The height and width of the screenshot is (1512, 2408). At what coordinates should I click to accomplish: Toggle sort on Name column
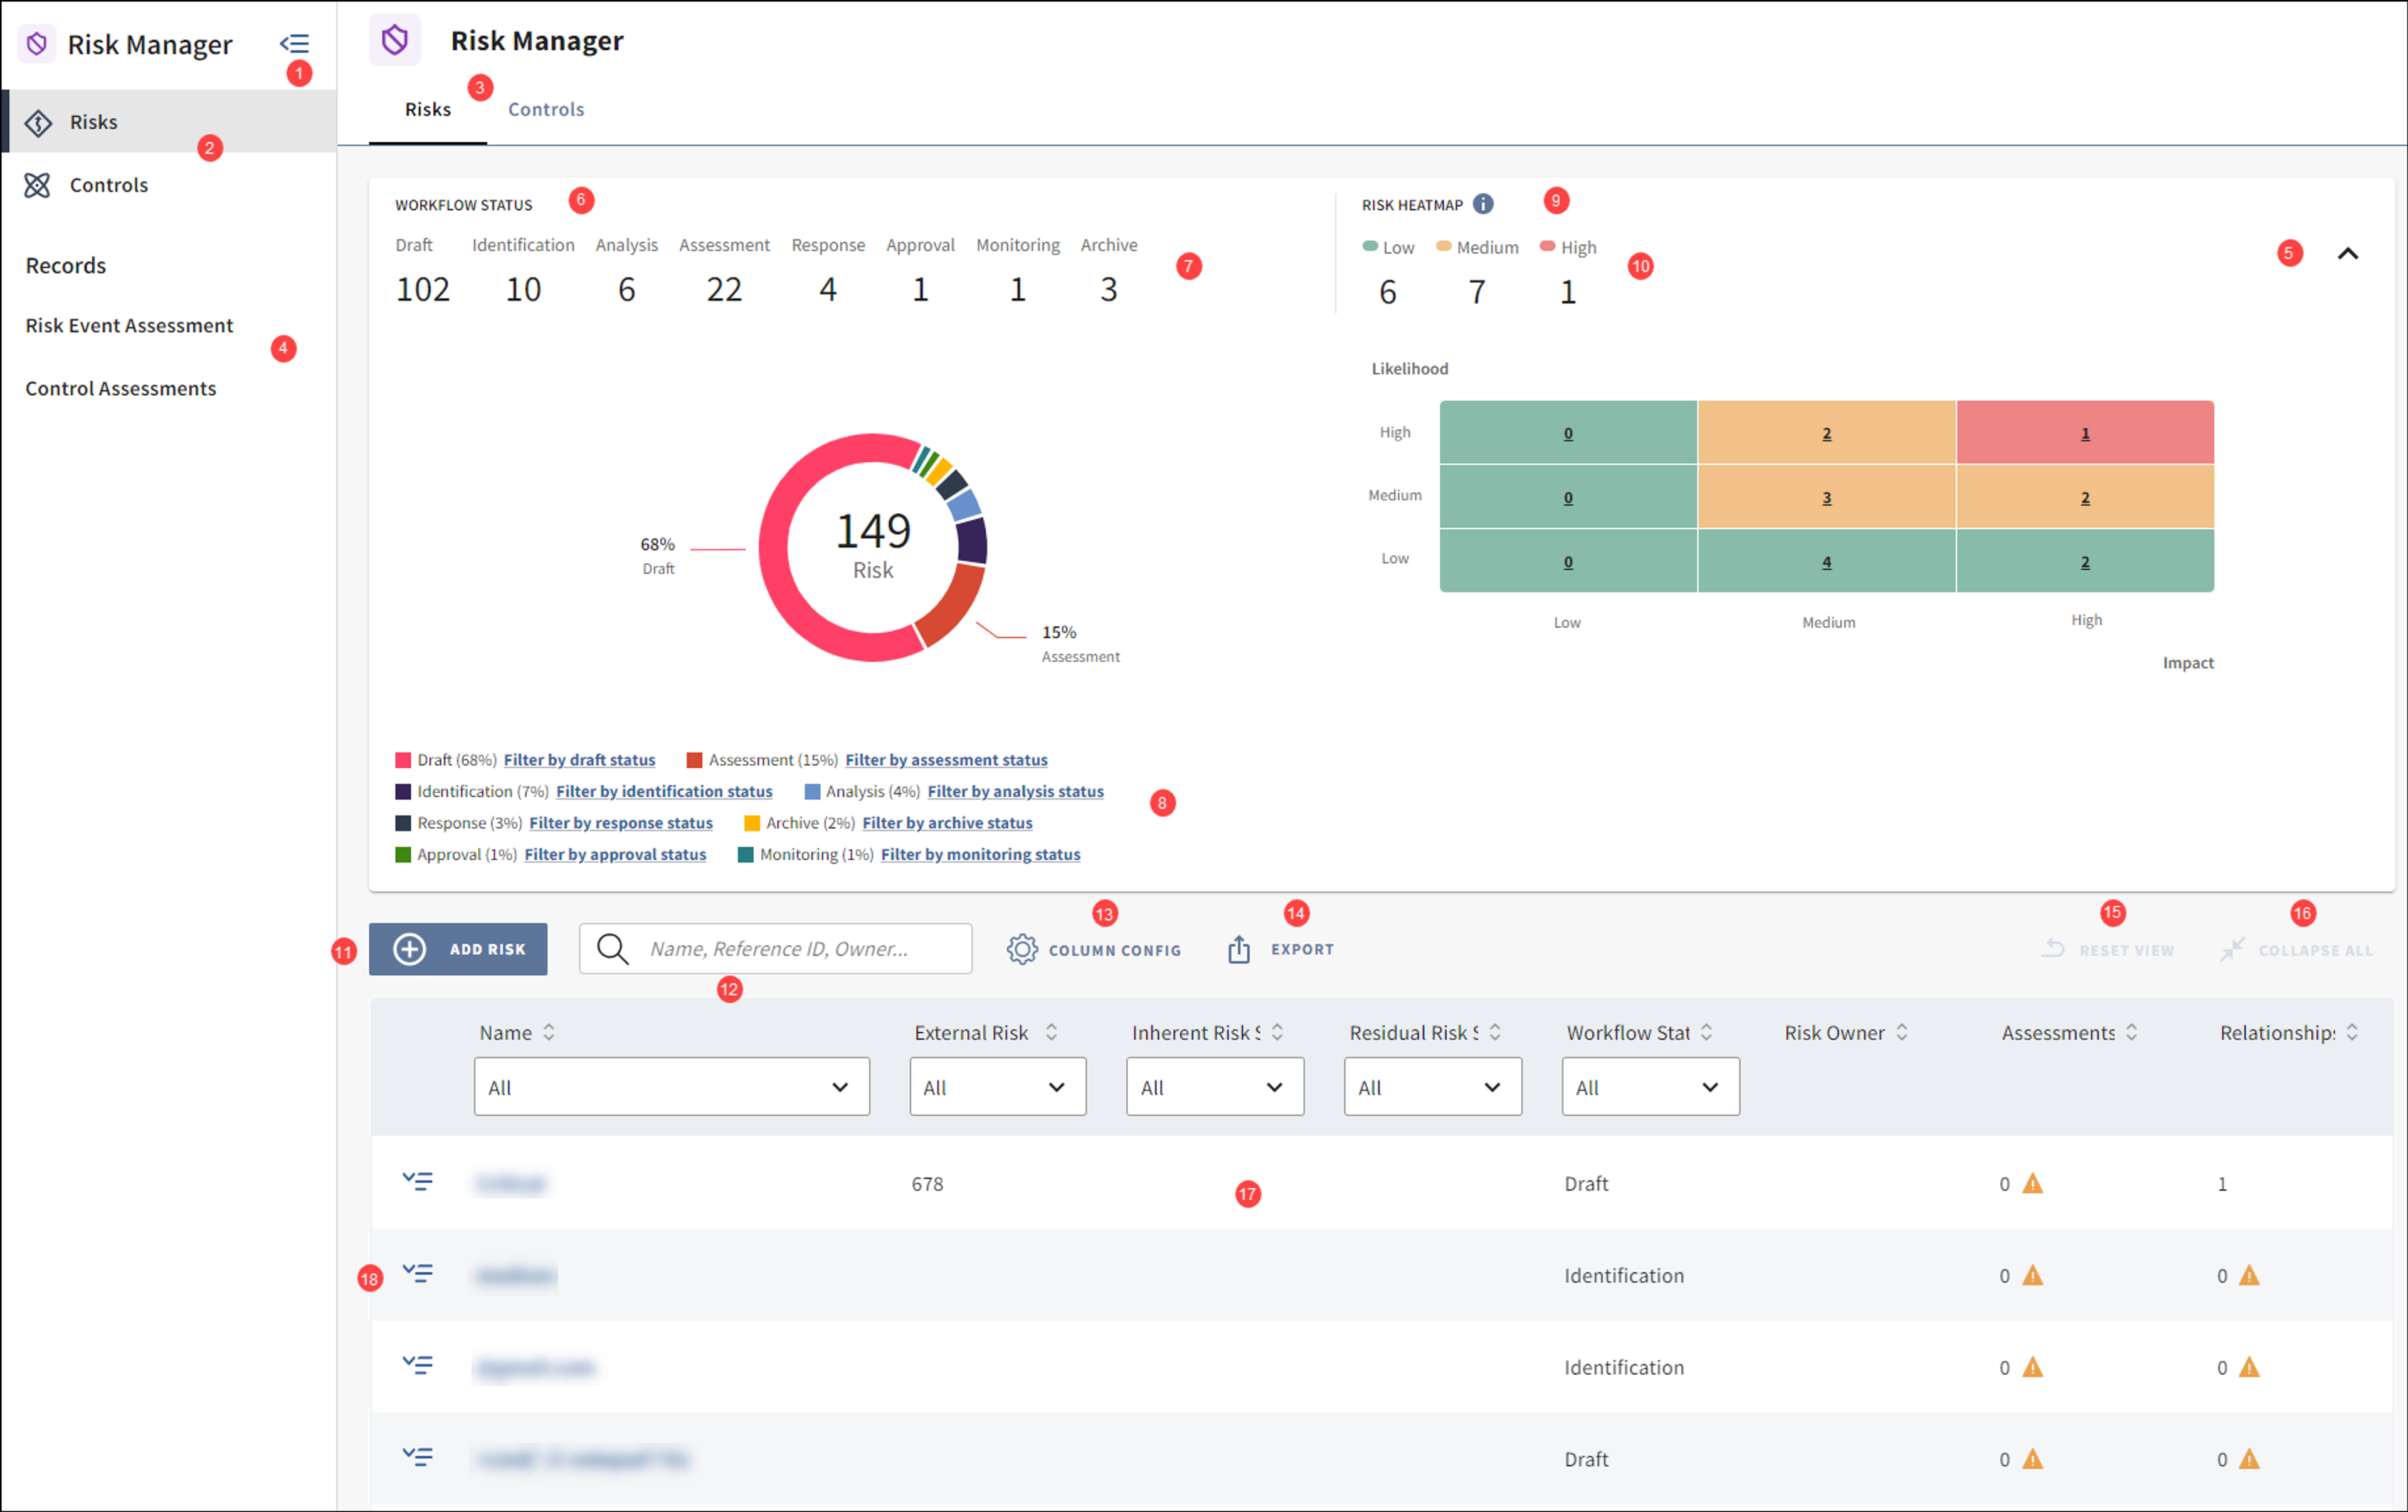coord(549,1032)
